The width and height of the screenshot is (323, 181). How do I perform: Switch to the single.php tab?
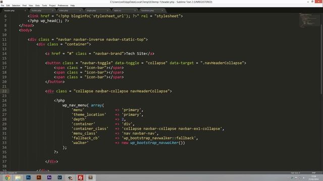pos(96,11)
